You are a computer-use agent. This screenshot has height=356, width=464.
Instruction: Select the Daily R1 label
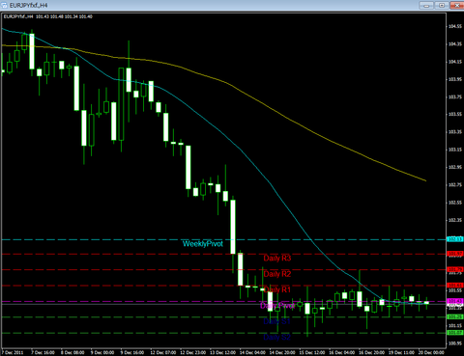(x=277, y=289)
